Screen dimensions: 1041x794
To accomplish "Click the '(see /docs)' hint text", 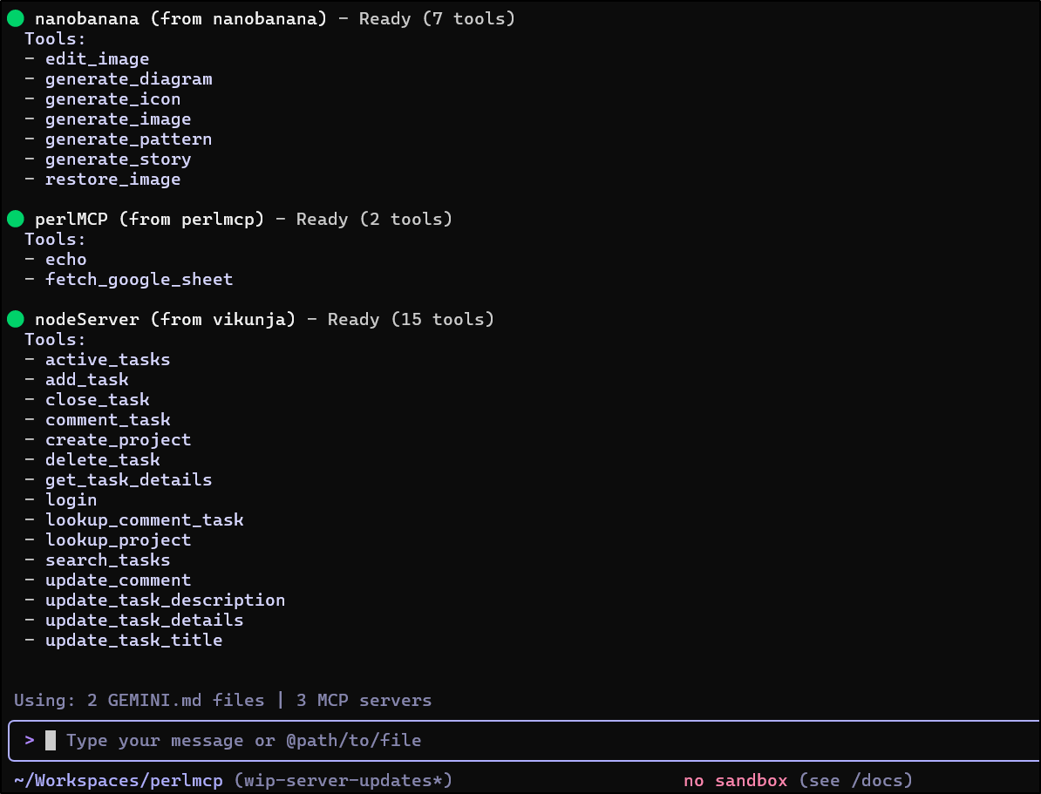I will click(x=855, y=781).
